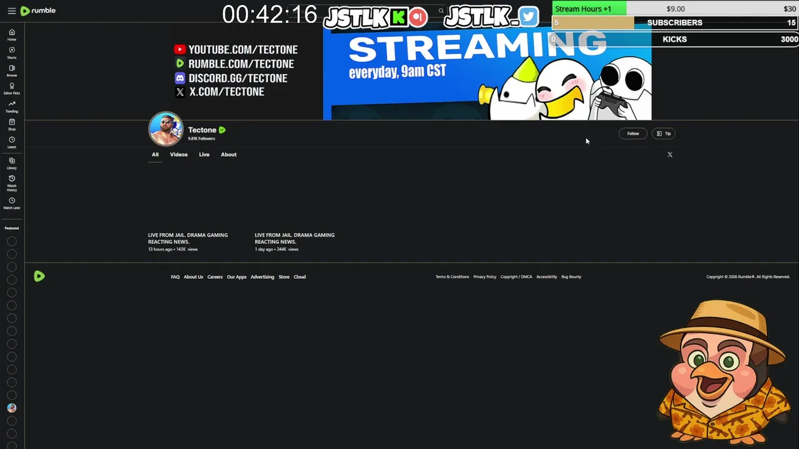The height and width of the screenshot is (449, 799).
Task: Select the All tab
Action: [x=155, y=155]
